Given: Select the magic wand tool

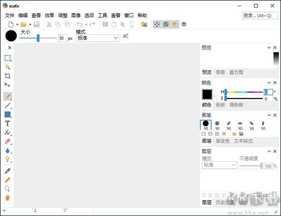Looking at the screenshot, I should (x=7, y=67).
